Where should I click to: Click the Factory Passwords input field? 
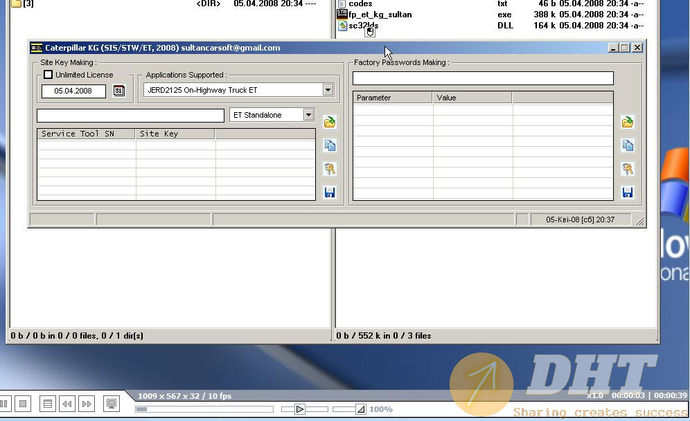pos(483,78)
